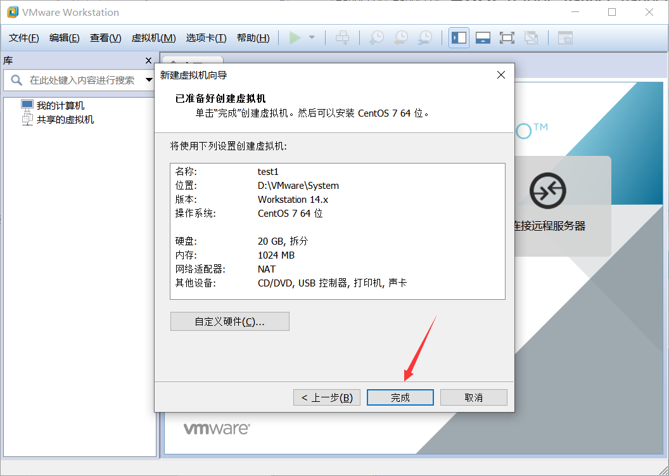Viewport: 669px width, 476px height.
Task: Expand the library search filter dropdown
Action: click(149, 80)
